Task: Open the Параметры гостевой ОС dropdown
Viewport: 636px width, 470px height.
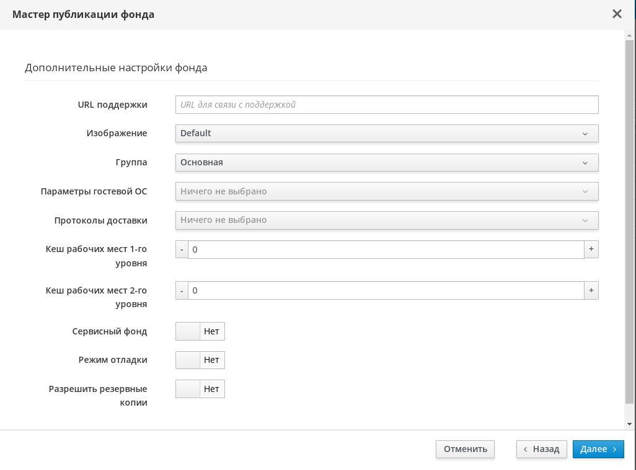Action: coord(386,191)
